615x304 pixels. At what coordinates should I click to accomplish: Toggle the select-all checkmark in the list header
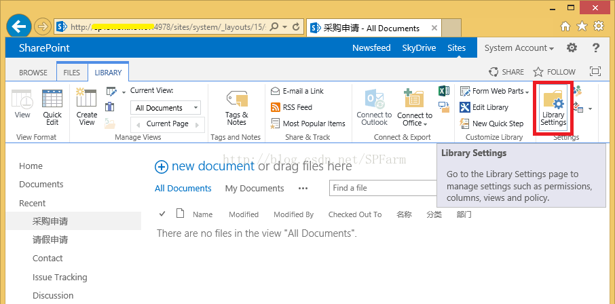pyautogui.click(x=162, y=214)
